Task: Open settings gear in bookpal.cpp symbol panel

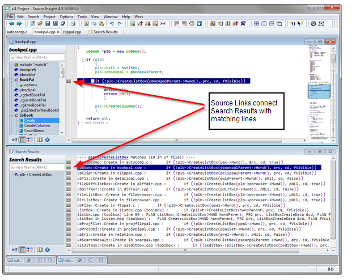Action: (x=48, y=140)
